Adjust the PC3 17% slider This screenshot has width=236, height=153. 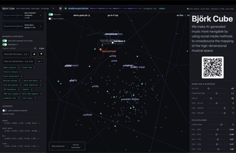[218, 139]
